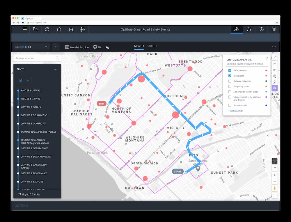Click the paint bucket icon near SD

point(107,47)
